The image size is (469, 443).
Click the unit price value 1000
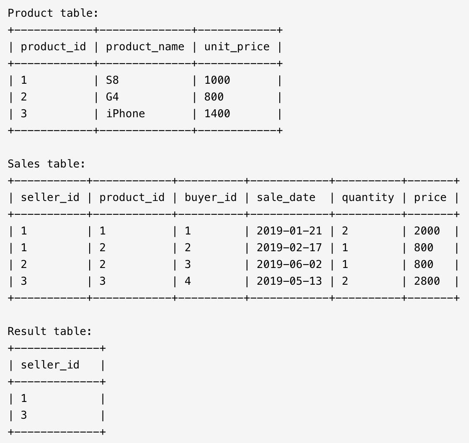217,80
